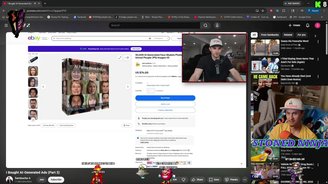The height and width of the screenshot is (184, 328).
Task: Open the Paused profile chip in Chrome
Action: [313, 11]
